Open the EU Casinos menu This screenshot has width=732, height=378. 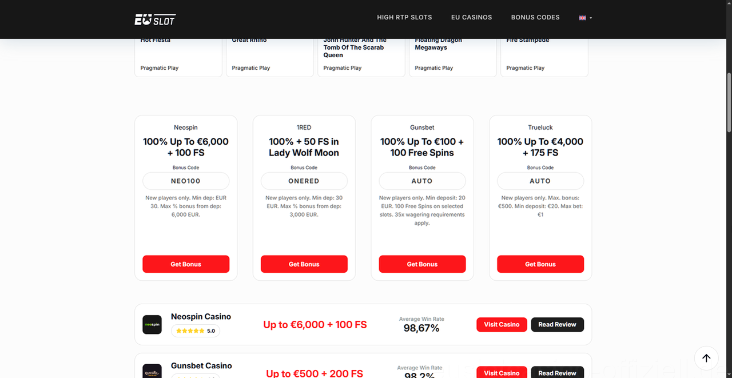click(471, 17)
